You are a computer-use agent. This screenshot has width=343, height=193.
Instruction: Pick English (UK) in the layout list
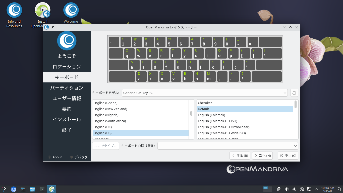(141, 127)
